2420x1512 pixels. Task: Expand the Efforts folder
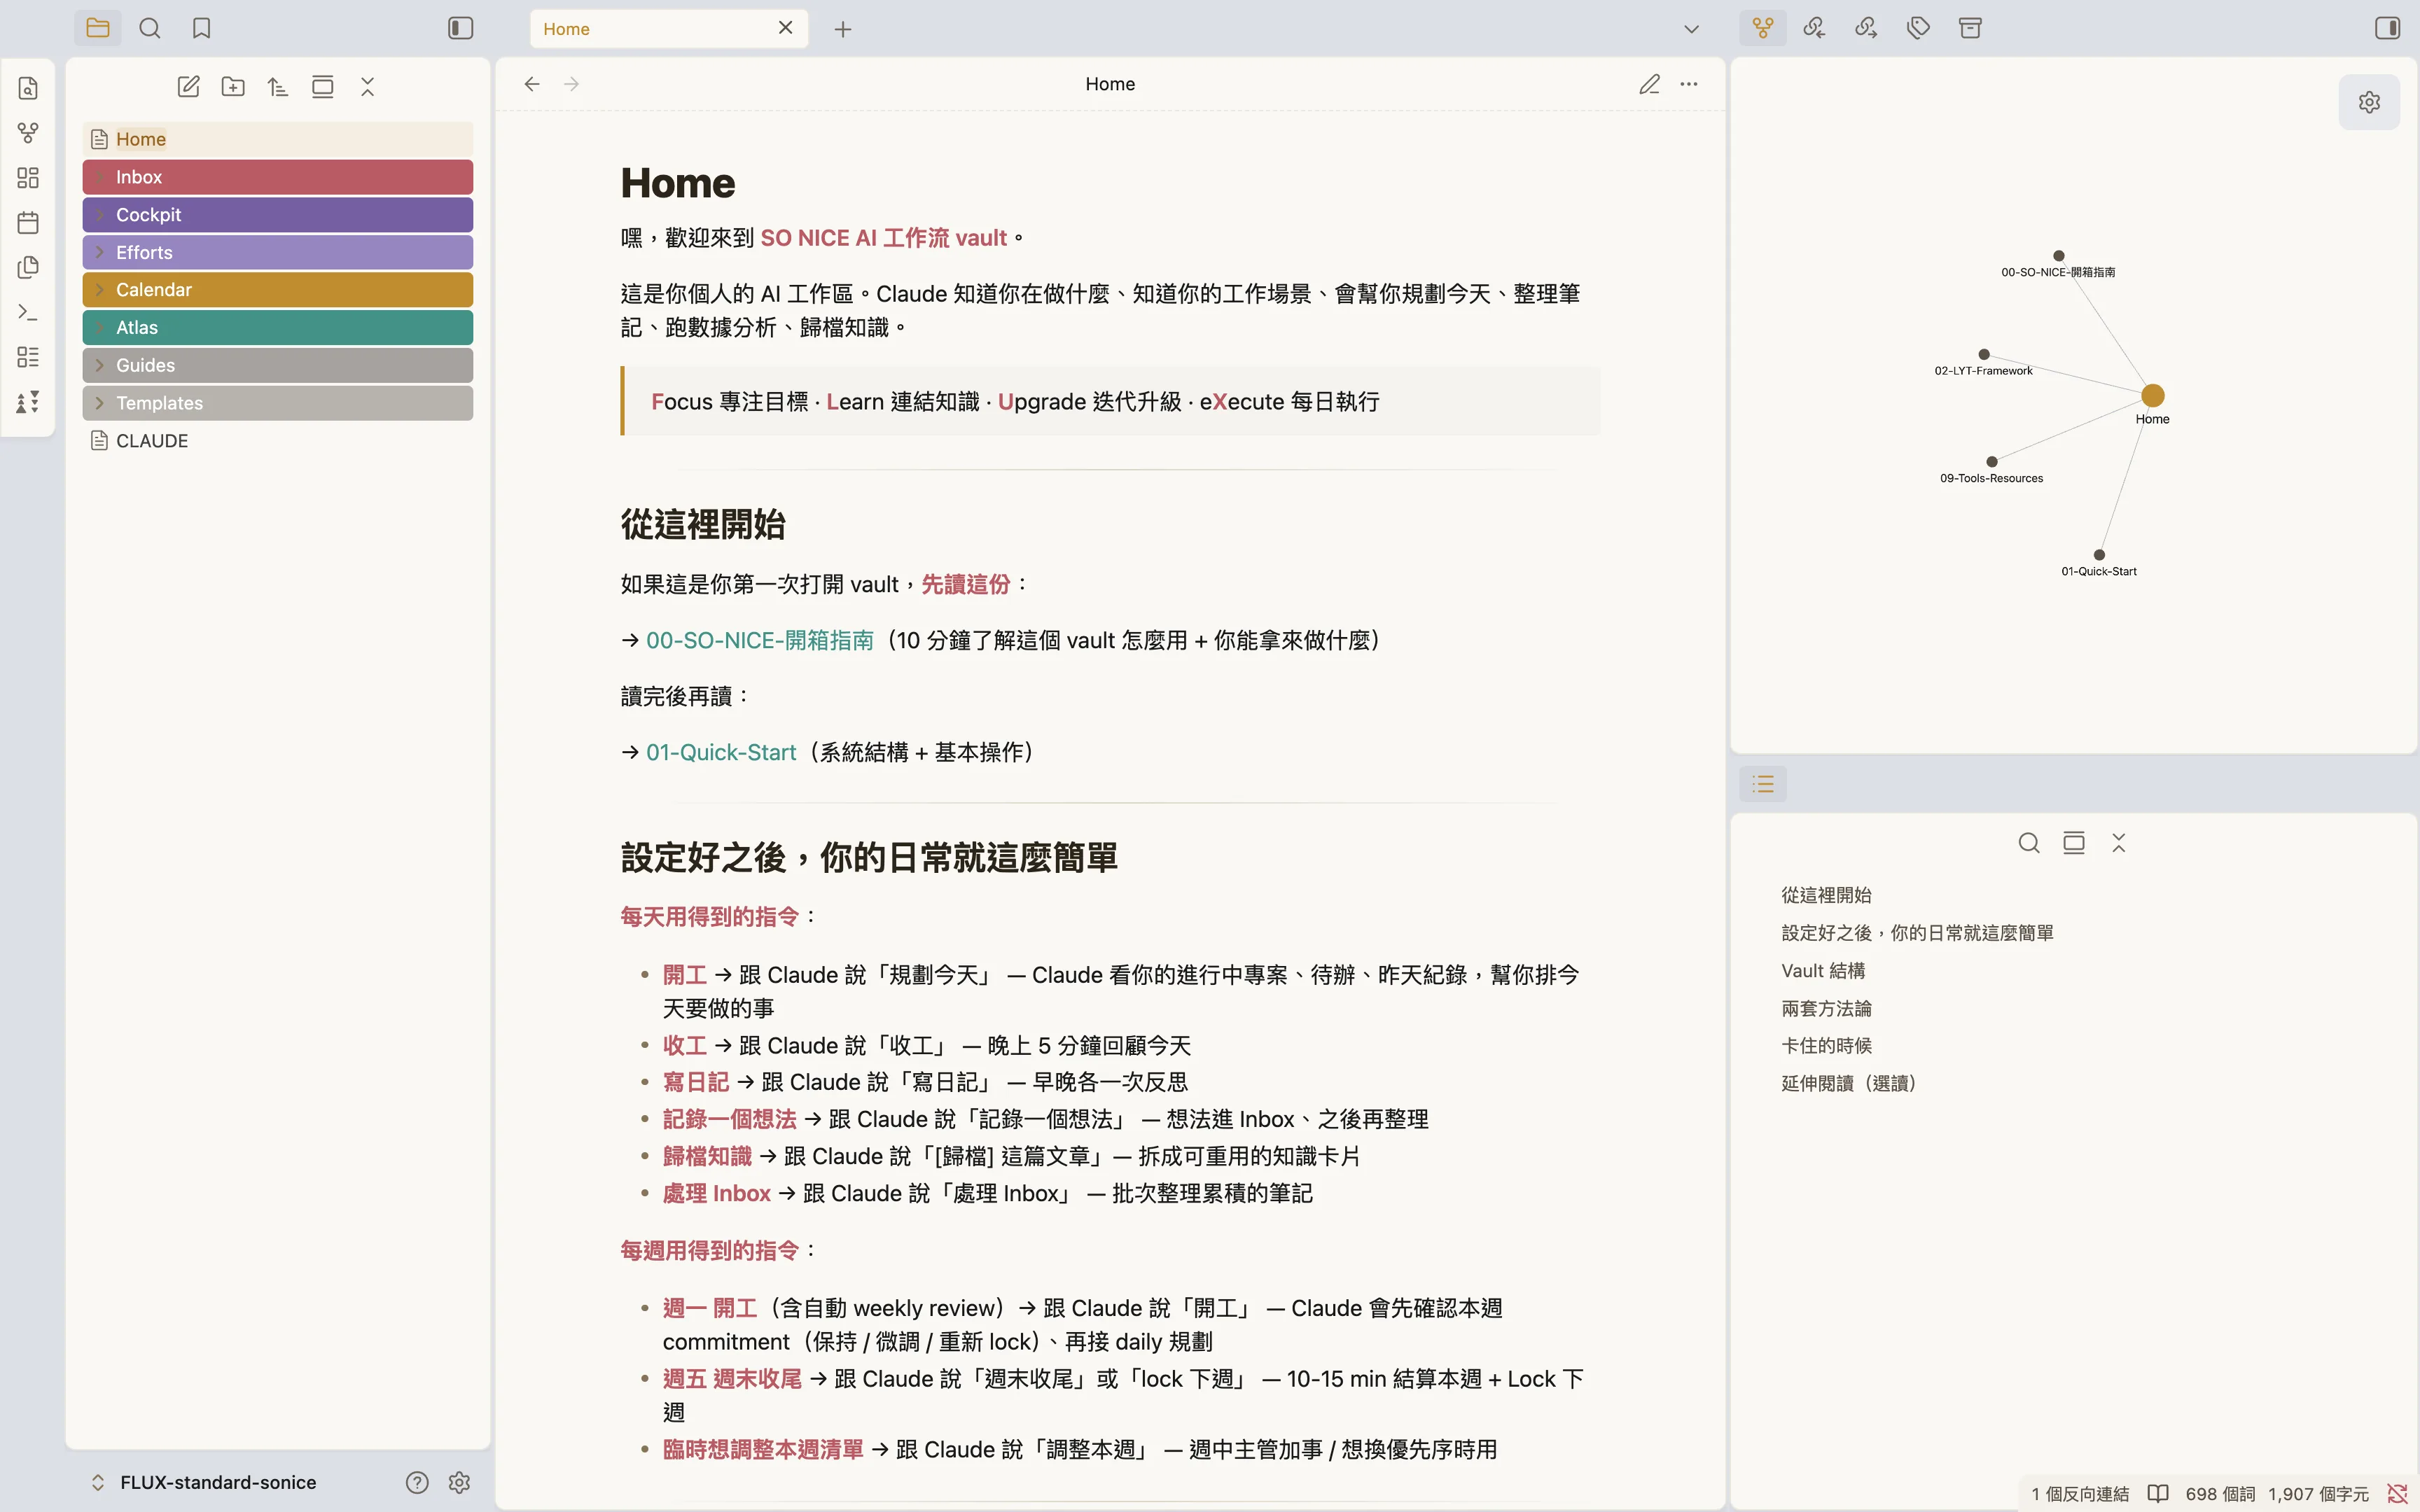pyautogui.click(x=278, y=252)
